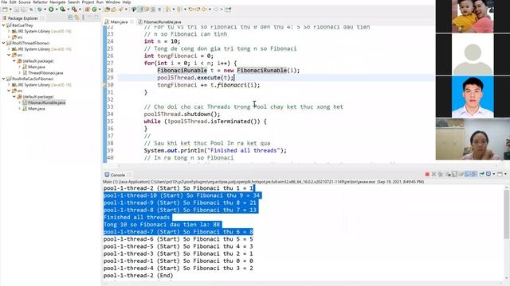Switch to FibonaciRunnable.java editor tab
This screenshot has width=510, height=286.
(159, 21)
